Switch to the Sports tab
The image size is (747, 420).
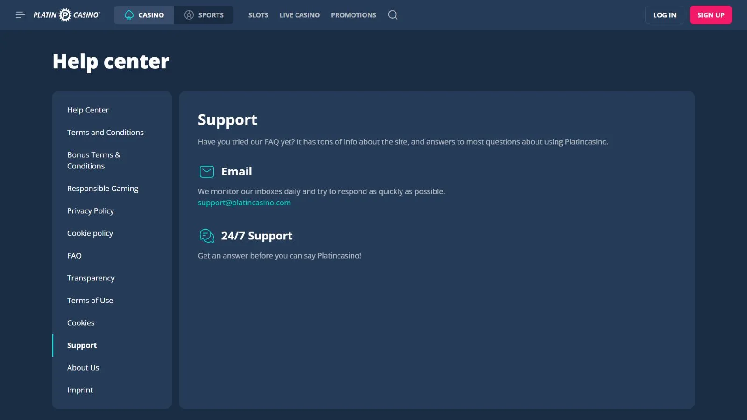point(204,15)
